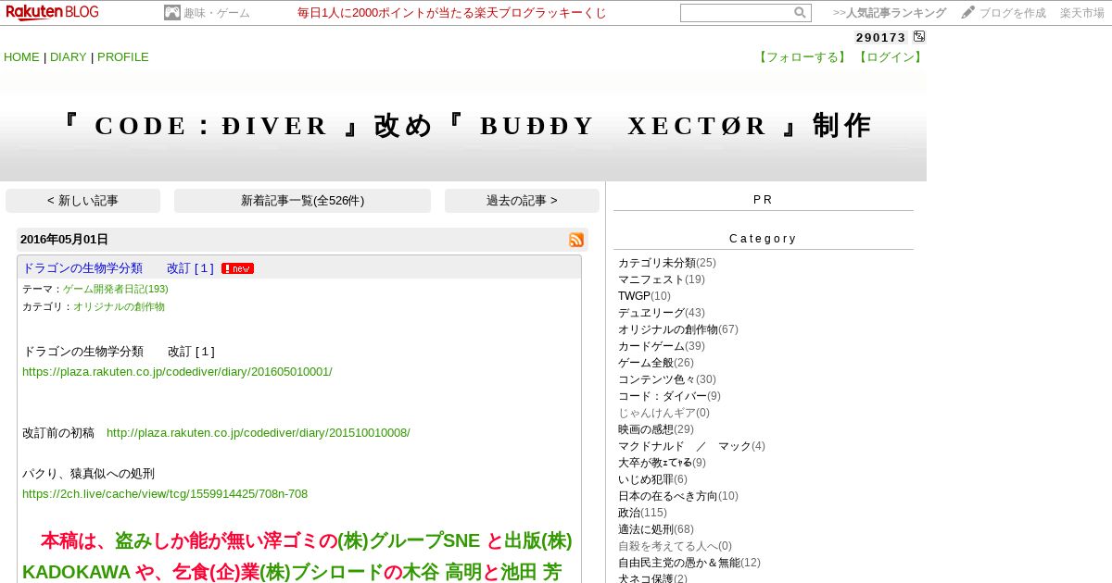Open theme ゲーム開発者日記(193) link
This screenshot has width=1112, height=583.
point(116,289)
